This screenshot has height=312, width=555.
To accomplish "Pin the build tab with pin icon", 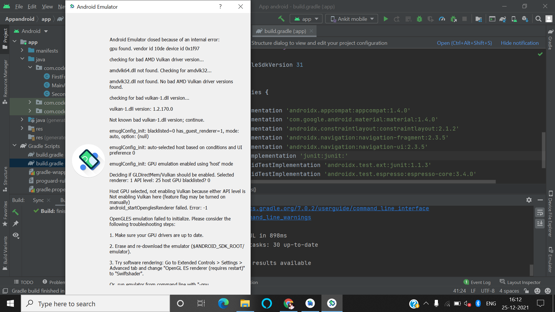I will 16,223.
